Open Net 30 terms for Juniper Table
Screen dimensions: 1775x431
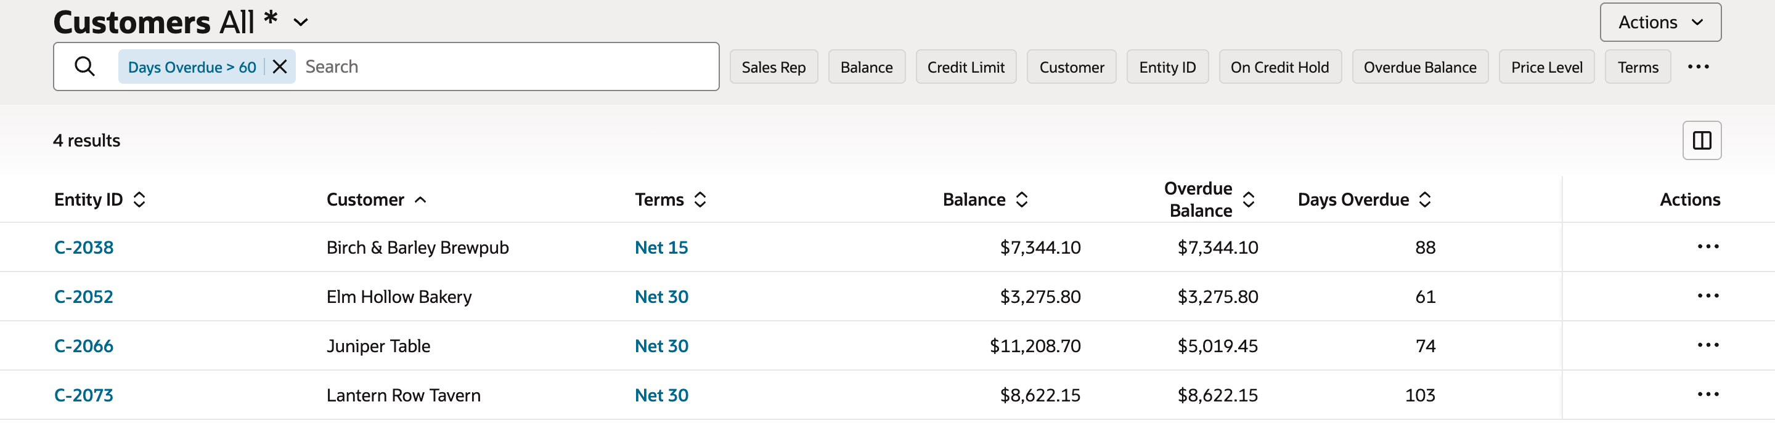point(661,345)
